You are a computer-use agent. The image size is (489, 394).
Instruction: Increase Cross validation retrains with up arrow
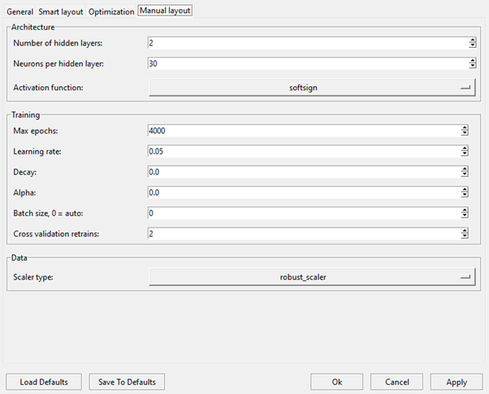pos(465,231)
